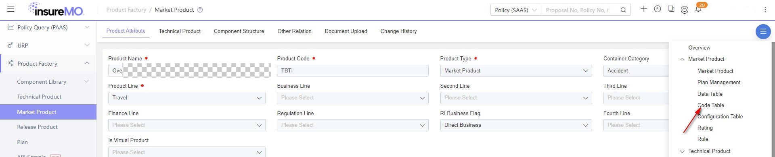Click the Product Code field TBTI
Viewport: 775px width, 157px height.
[x=352, y=70]
